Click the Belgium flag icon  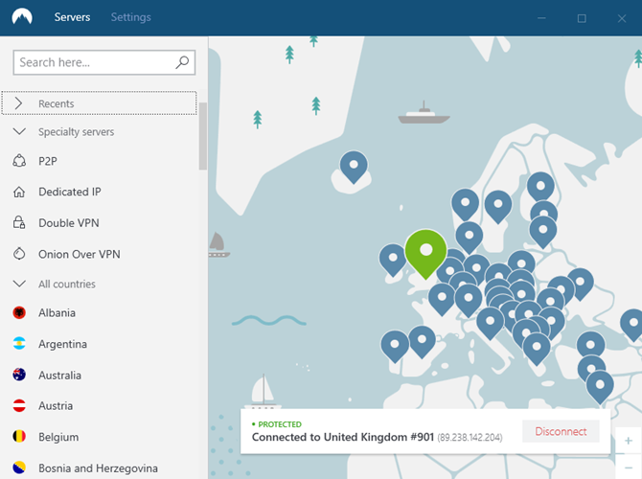pos(19,437)
